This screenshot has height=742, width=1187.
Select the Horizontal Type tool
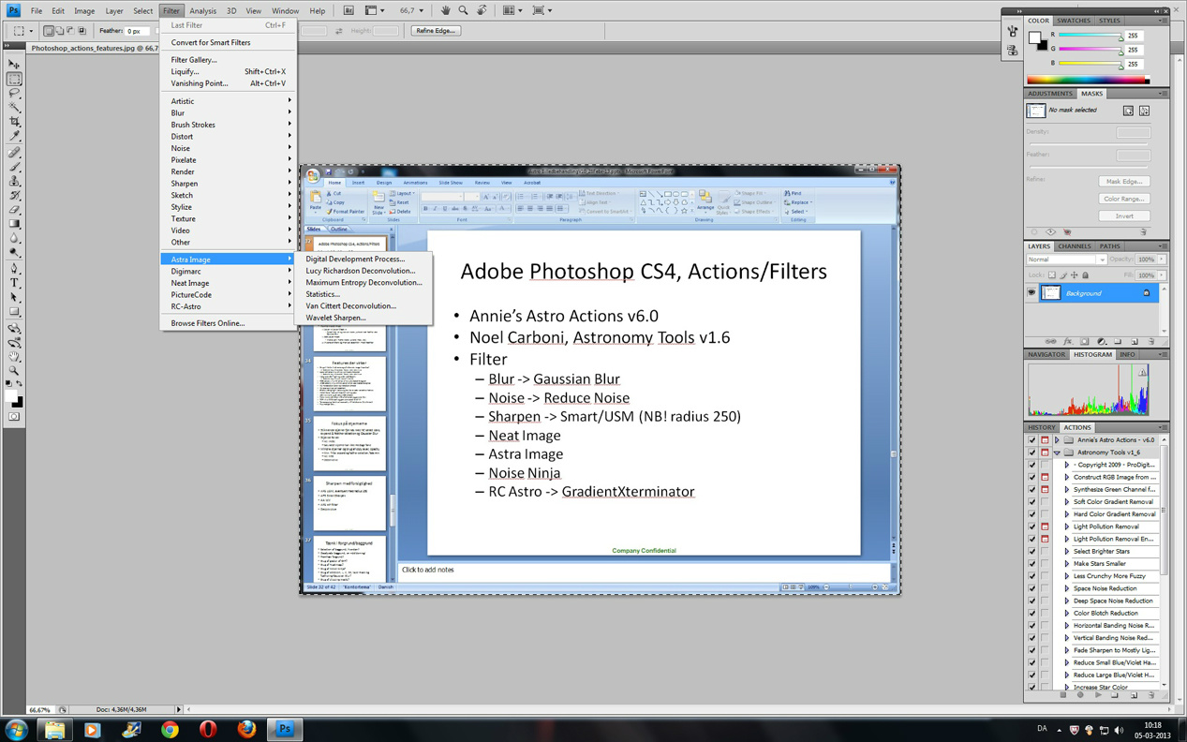[14, 283]
